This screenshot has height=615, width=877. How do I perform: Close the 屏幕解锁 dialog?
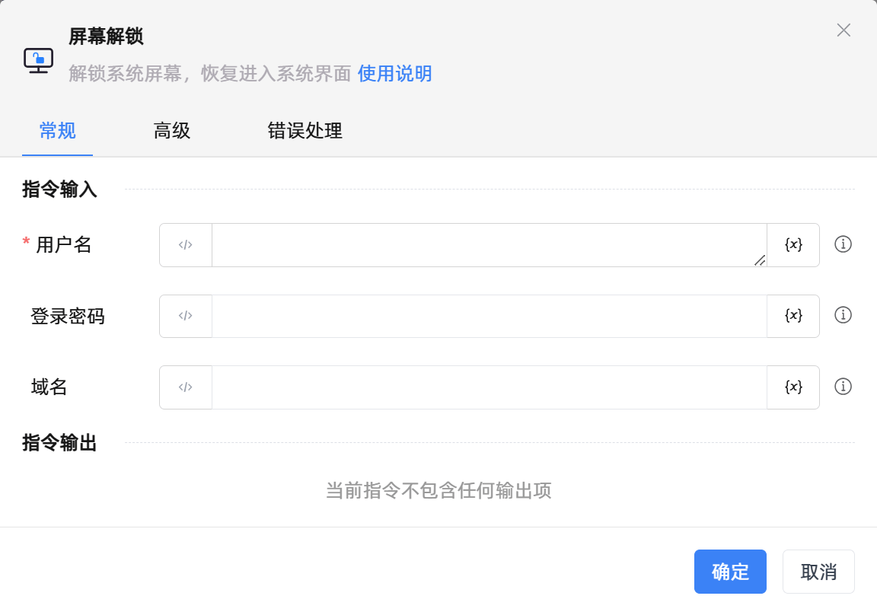point(844,30)
